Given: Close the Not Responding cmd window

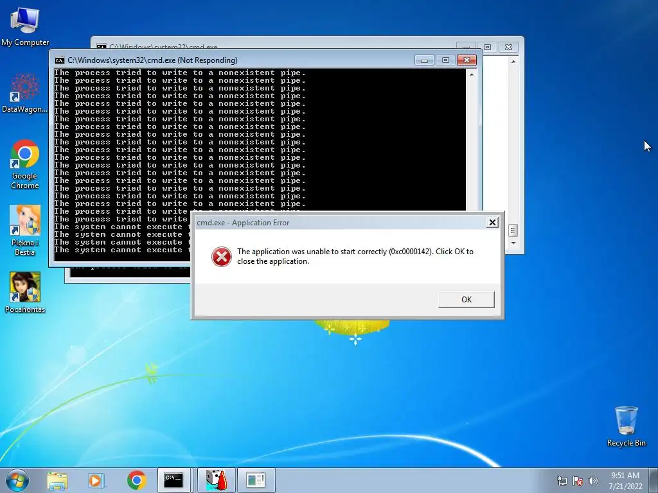Looking at the screenshot, I should pos(467,60).
